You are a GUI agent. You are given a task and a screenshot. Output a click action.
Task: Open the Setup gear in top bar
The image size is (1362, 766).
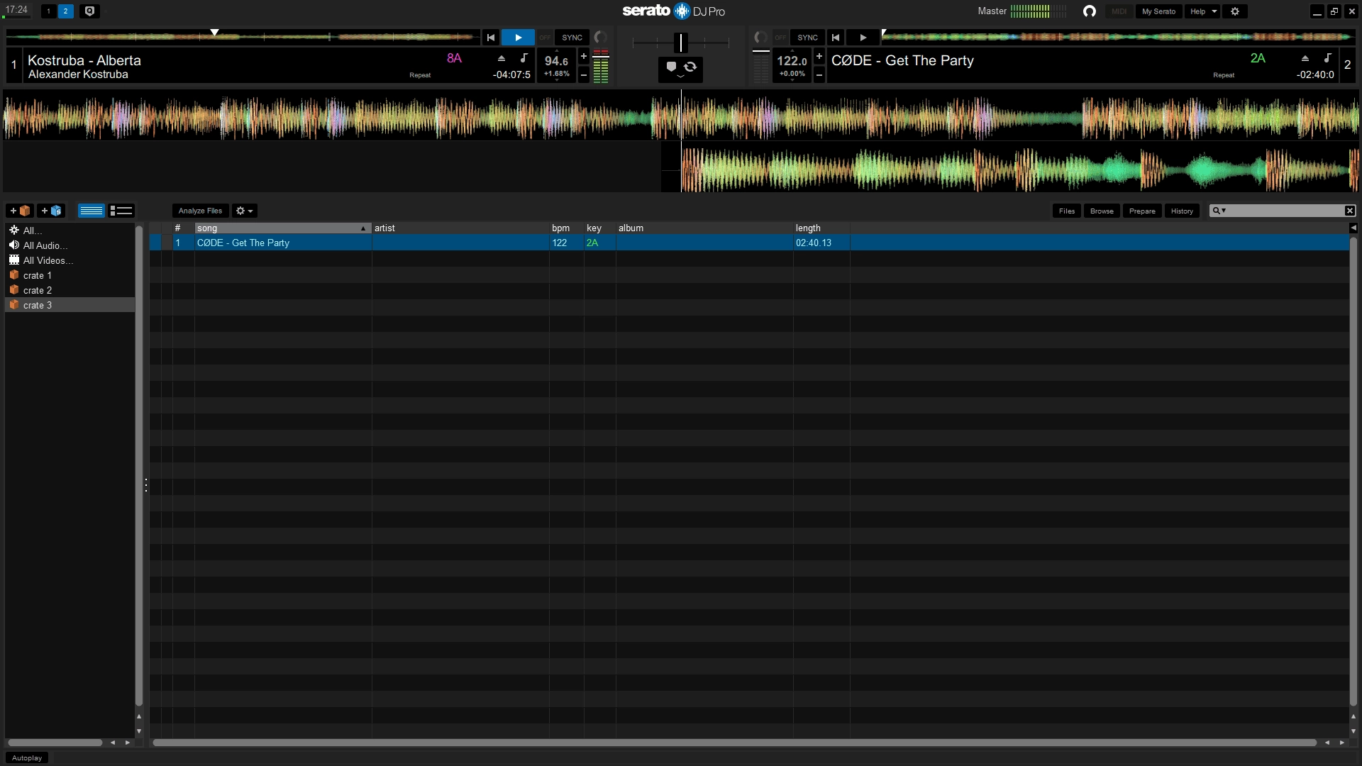(1235, 11)
